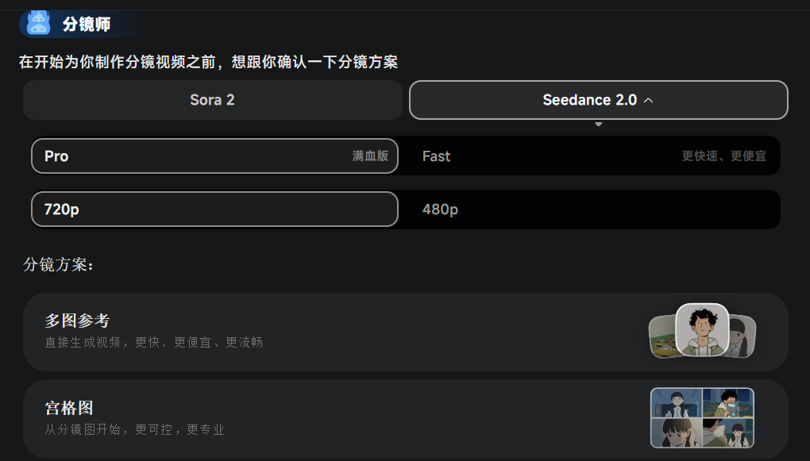The width and height of the screenshot is (810, 461).
Task: Select the Sora 2 model tab
Action: (212, 100)
